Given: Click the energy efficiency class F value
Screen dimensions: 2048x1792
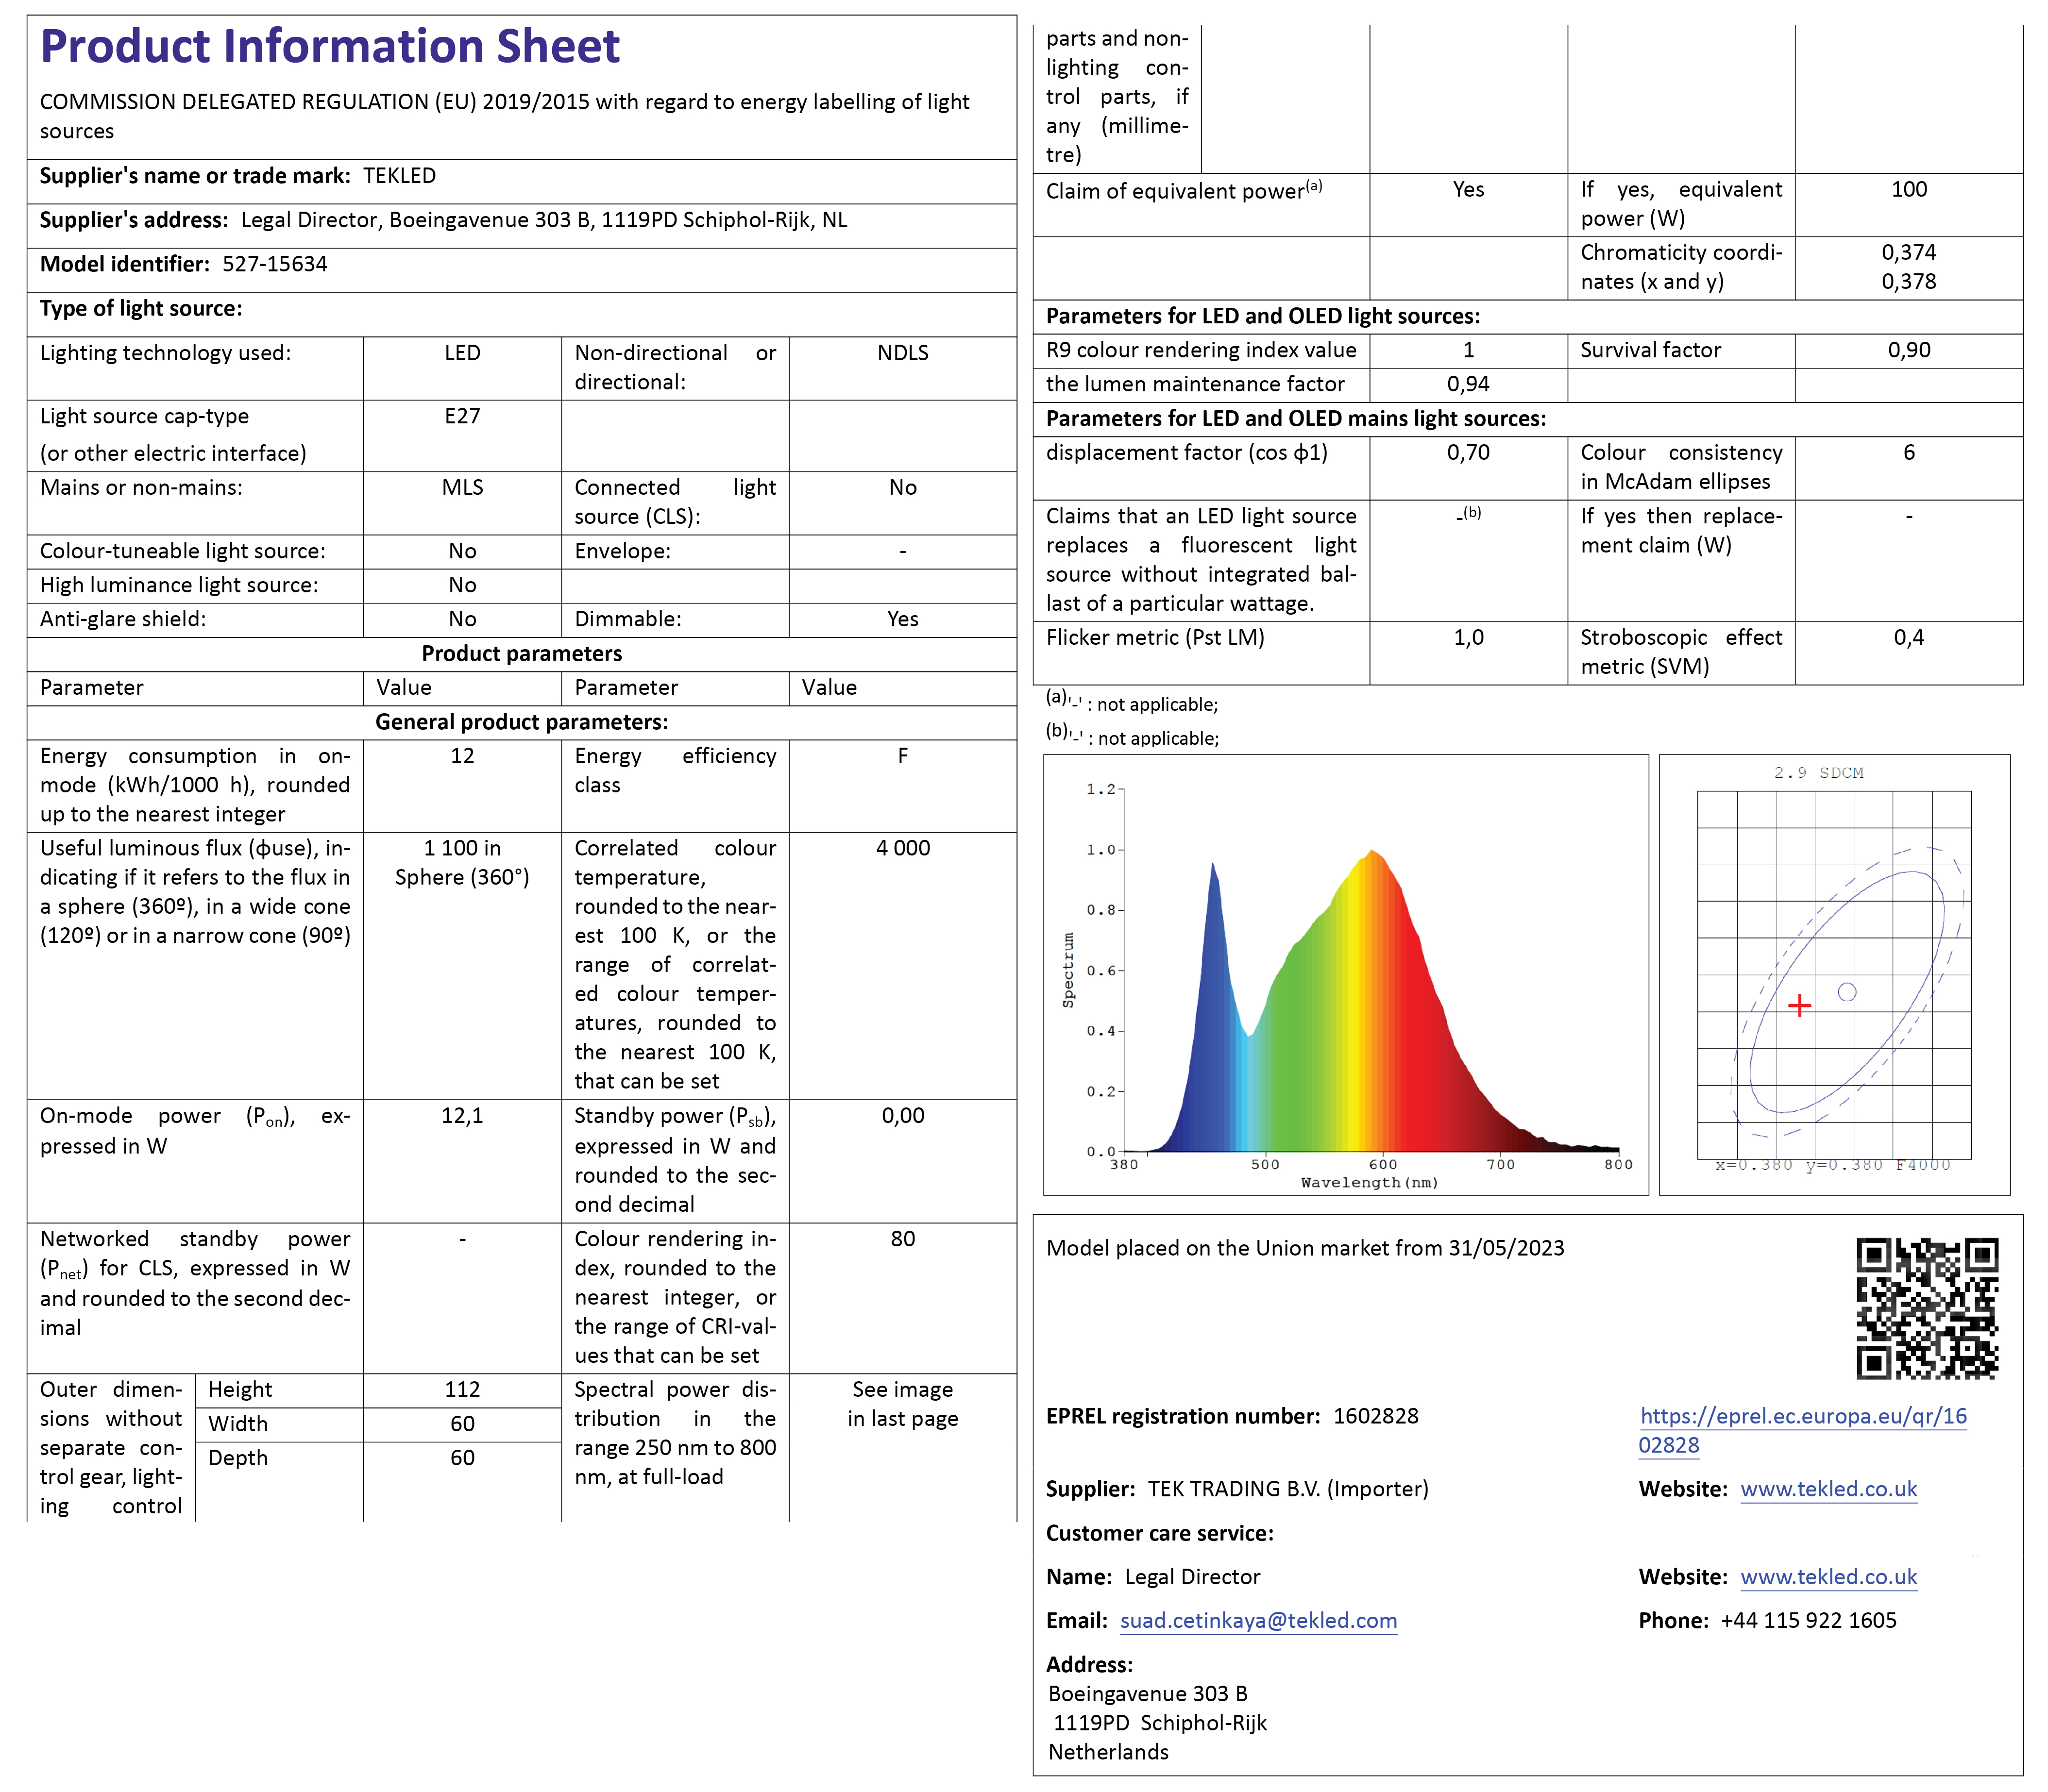Looking at the screenshot, I should click(x=902, y=756).
